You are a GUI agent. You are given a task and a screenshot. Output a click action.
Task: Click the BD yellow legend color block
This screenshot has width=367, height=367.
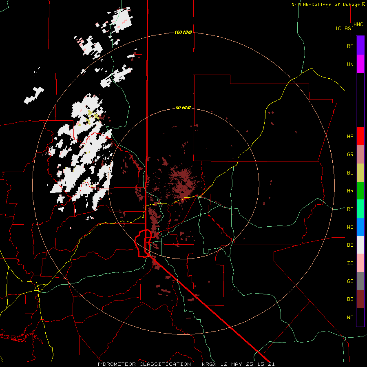(360, 172)
